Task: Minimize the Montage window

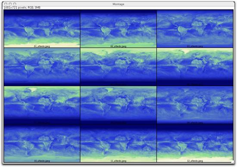Action: coord(10,4)
